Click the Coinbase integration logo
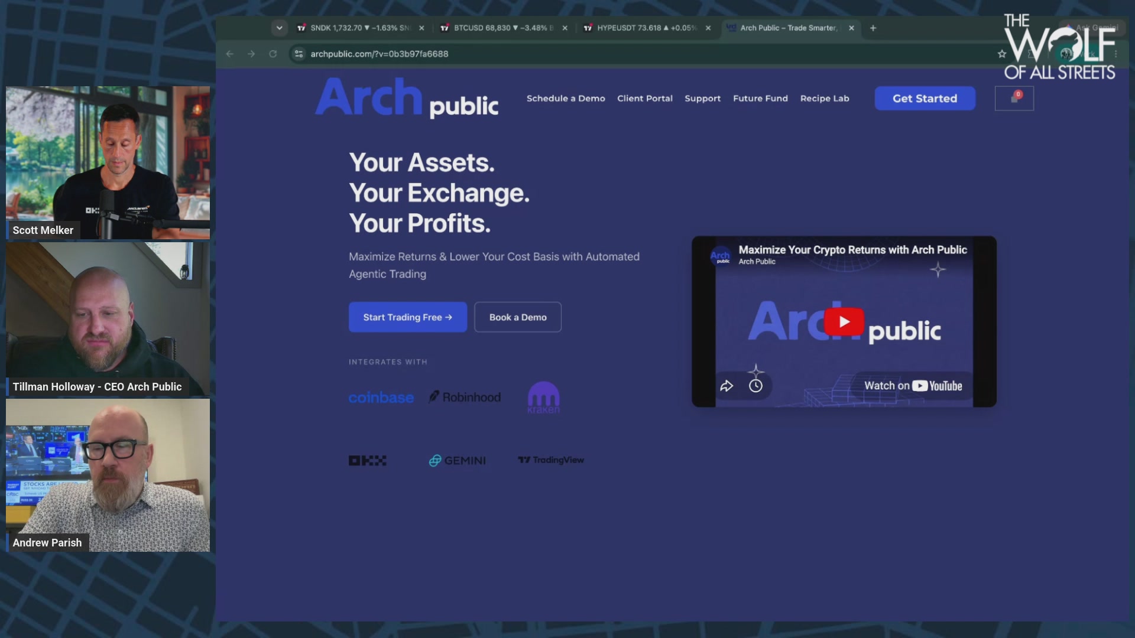This screenshot has width=1135, height=638. pos(381,398)
